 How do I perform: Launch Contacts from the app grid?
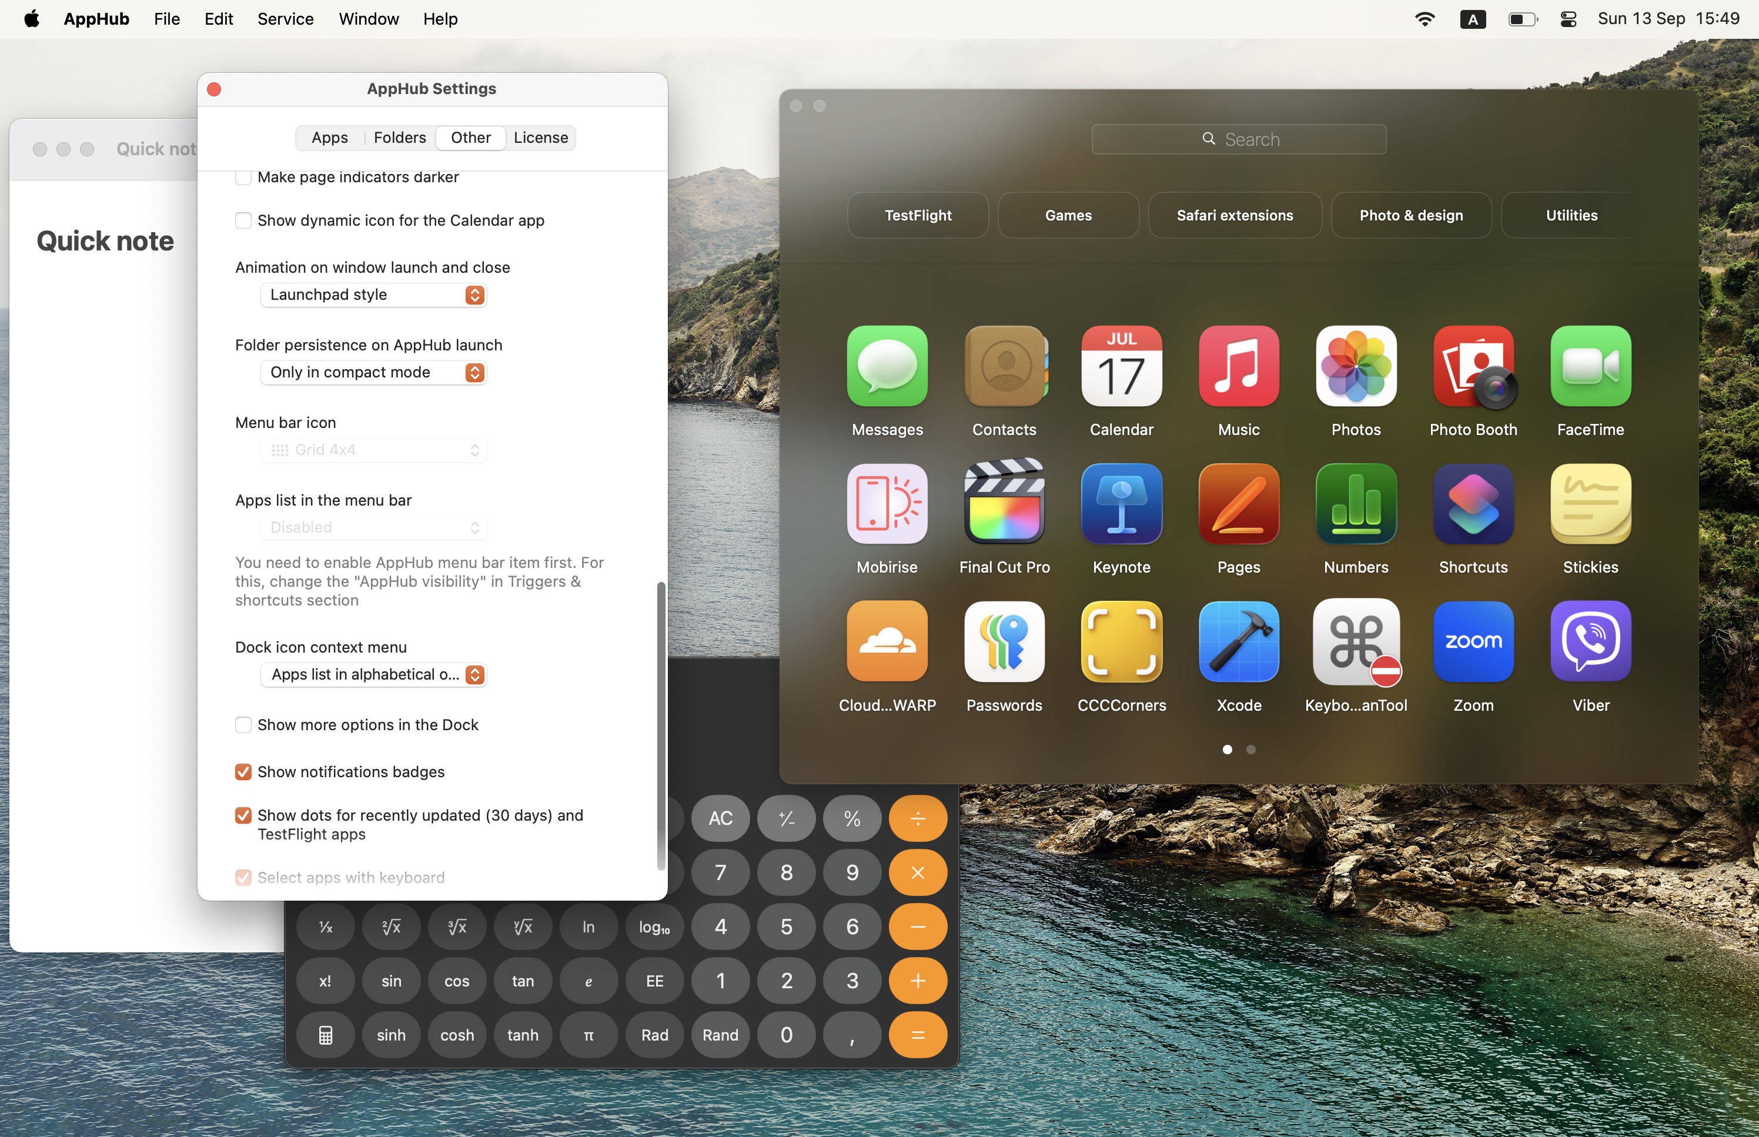coord(1005,366)
